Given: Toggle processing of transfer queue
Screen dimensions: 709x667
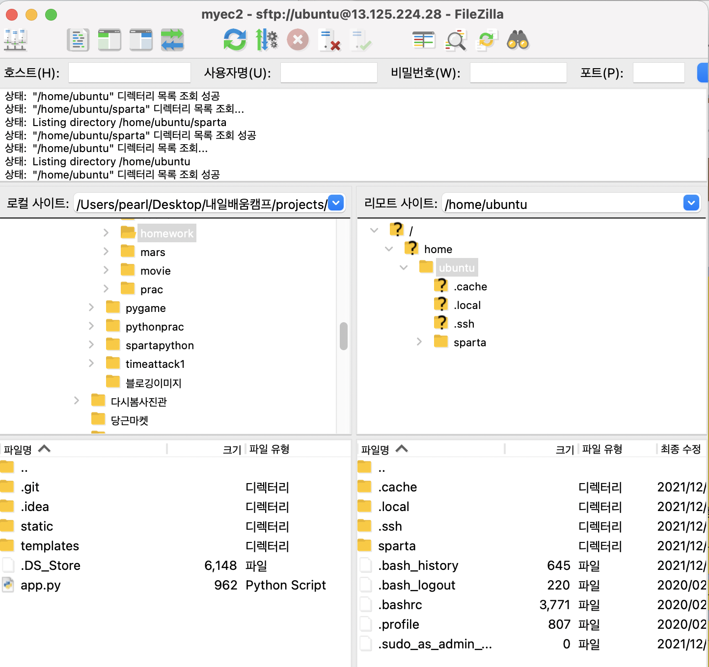Looking at the screenshot, I should (267, 40).
